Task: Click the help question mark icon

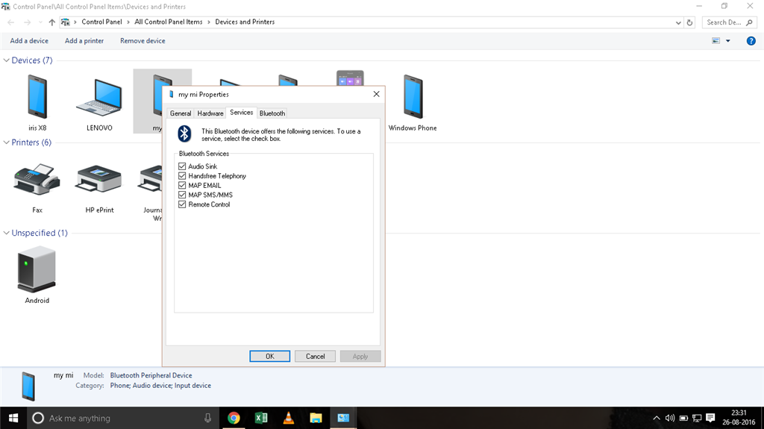Action: point(751,41)
